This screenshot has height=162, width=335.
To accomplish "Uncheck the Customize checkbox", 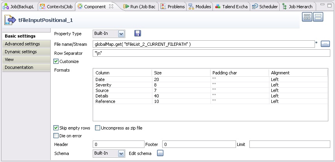I will pos(56,61).
